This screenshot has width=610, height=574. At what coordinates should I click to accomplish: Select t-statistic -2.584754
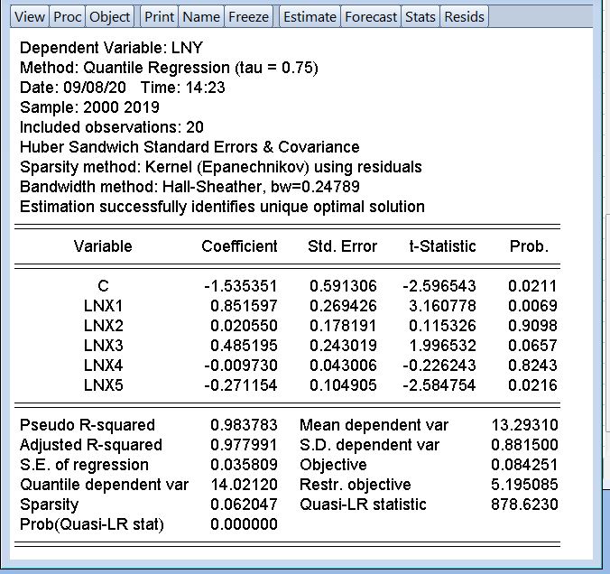(x=439, y=385)
